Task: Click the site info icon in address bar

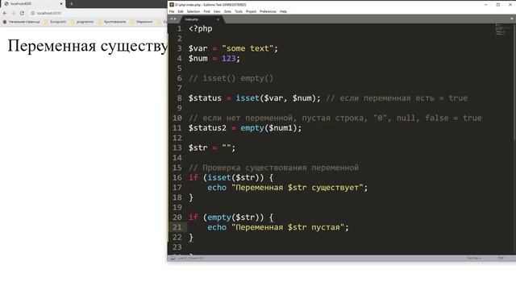Action: click(x=32, y=13)
